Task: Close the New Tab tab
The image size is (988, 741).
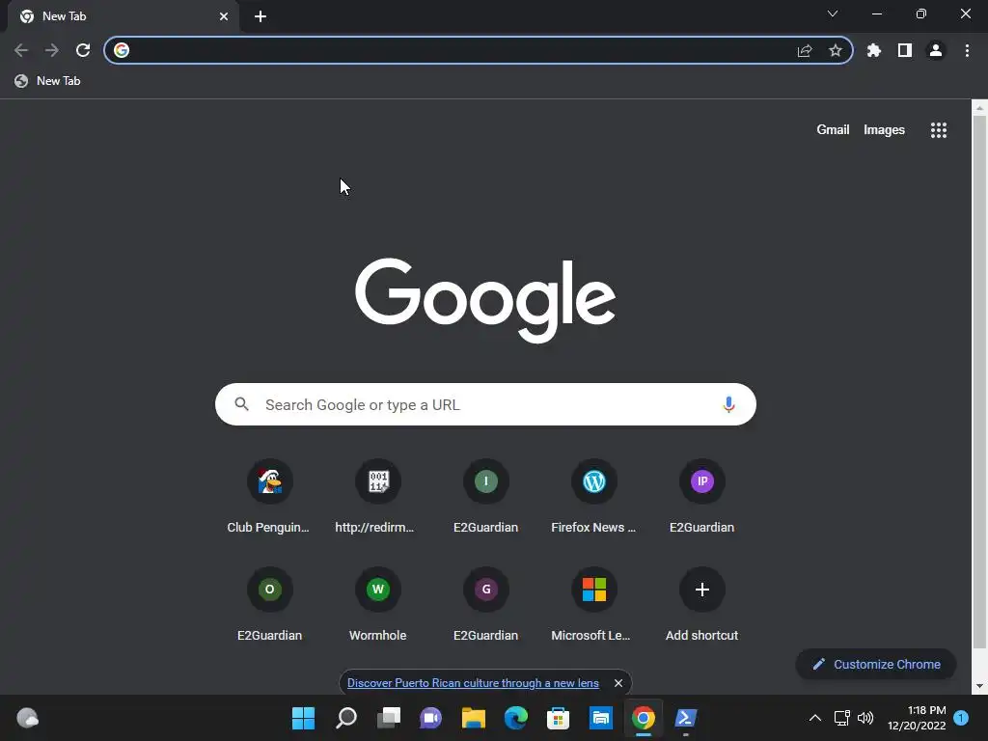Action: click(224, 16)
